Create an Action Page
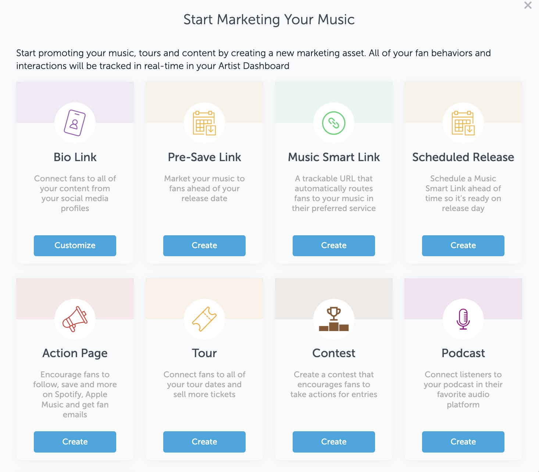 [x=75, y=442]
